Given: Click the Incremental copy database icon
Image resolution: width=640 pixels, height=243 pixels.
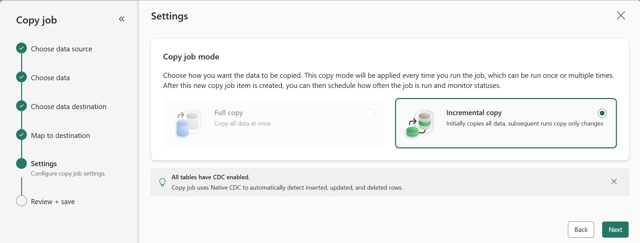Looking at the screenshot, I should click(x=420, y=123).
